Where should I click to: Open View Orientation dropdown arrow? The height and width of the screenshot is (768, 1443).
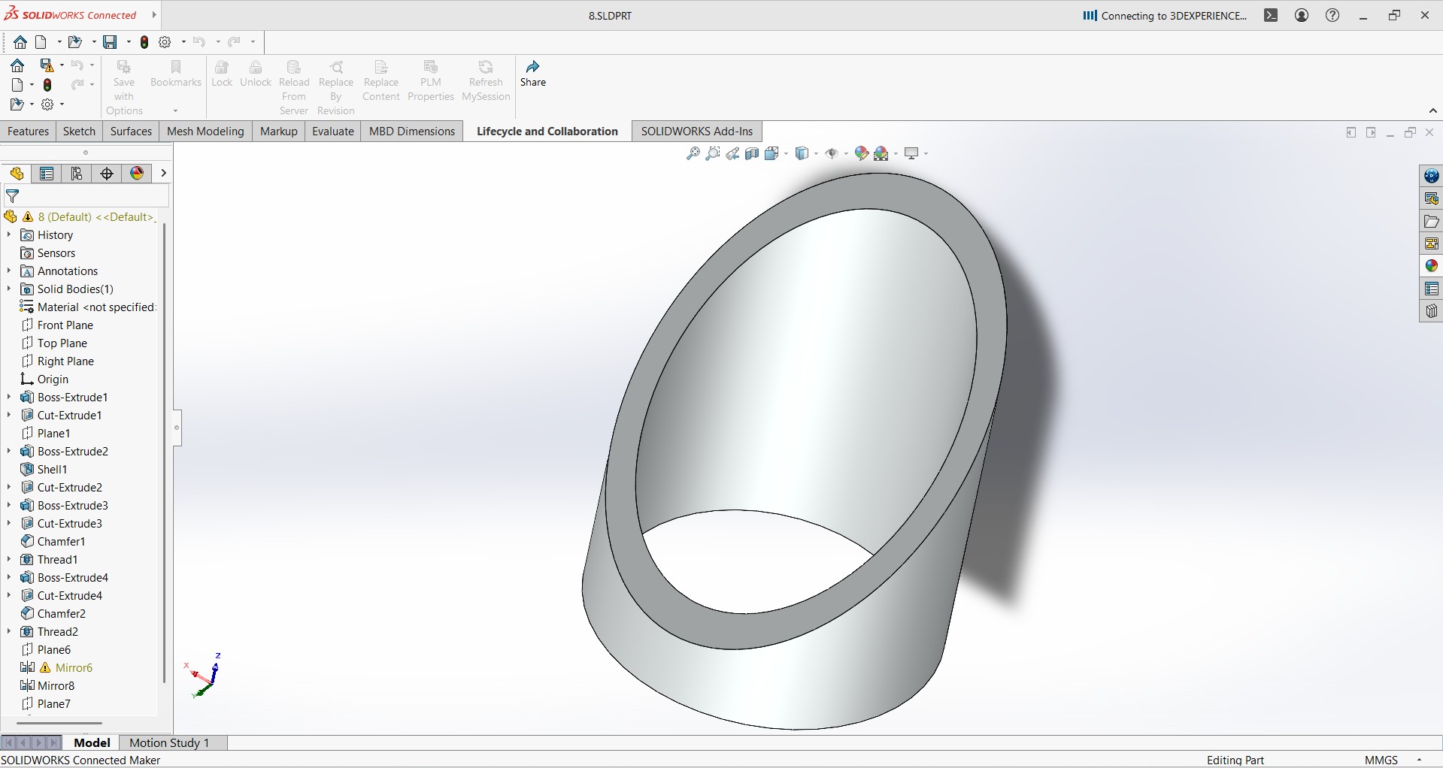(786, 153)
